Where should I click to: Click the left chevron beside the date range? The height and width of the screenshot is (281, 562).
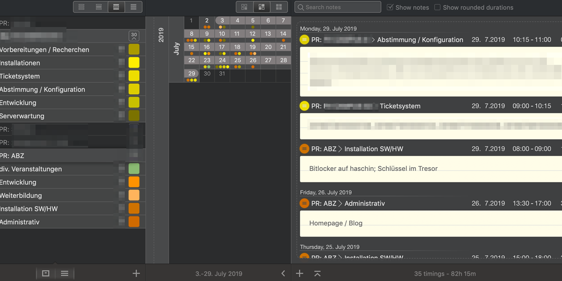pyautogui.click(x=283, y=274)
